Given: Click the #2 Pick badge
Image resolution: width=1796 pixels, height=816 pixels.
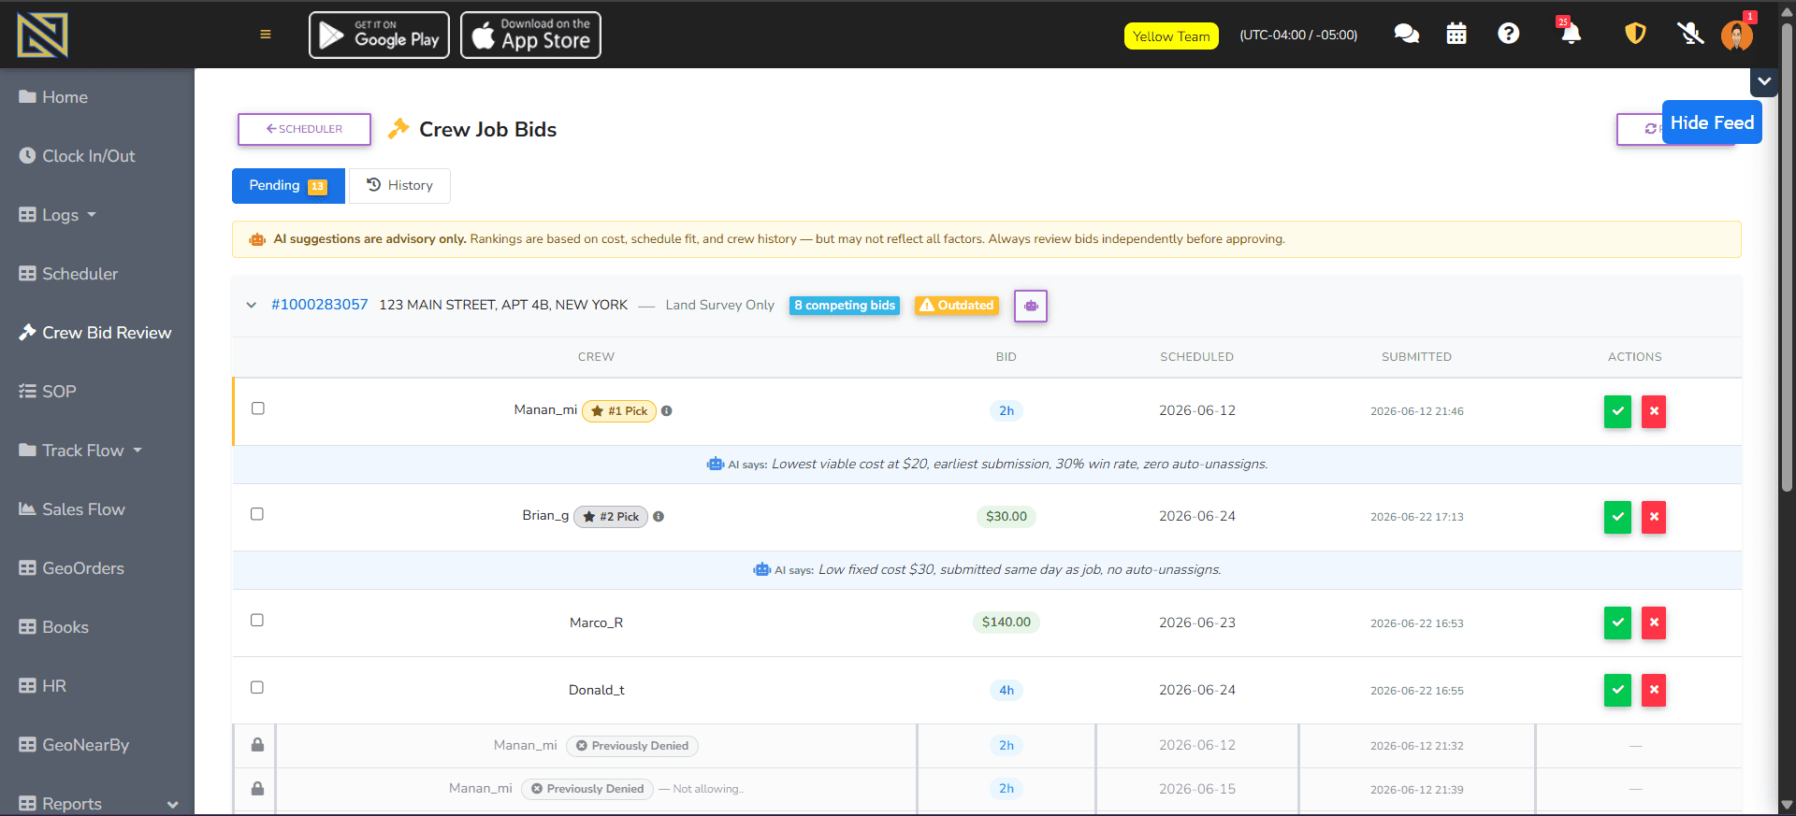Looking at the screenshot, I should [611, 517].
